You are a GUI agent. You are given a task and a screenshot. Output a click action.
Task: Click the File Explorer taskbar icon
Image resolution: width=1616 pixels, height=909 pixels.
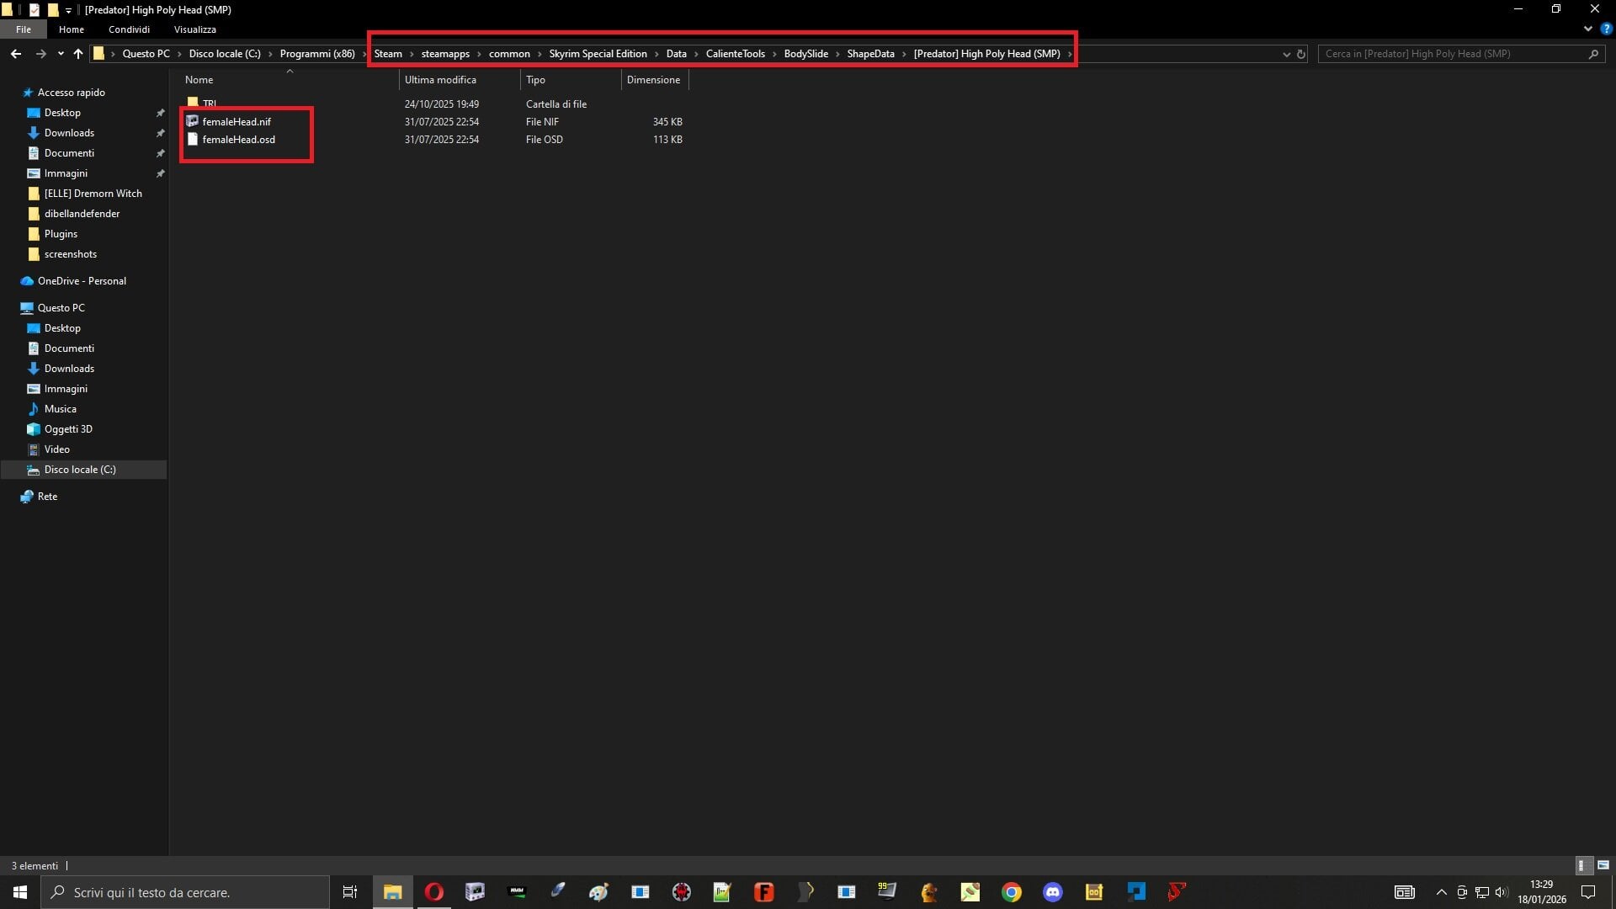[392, 892]
